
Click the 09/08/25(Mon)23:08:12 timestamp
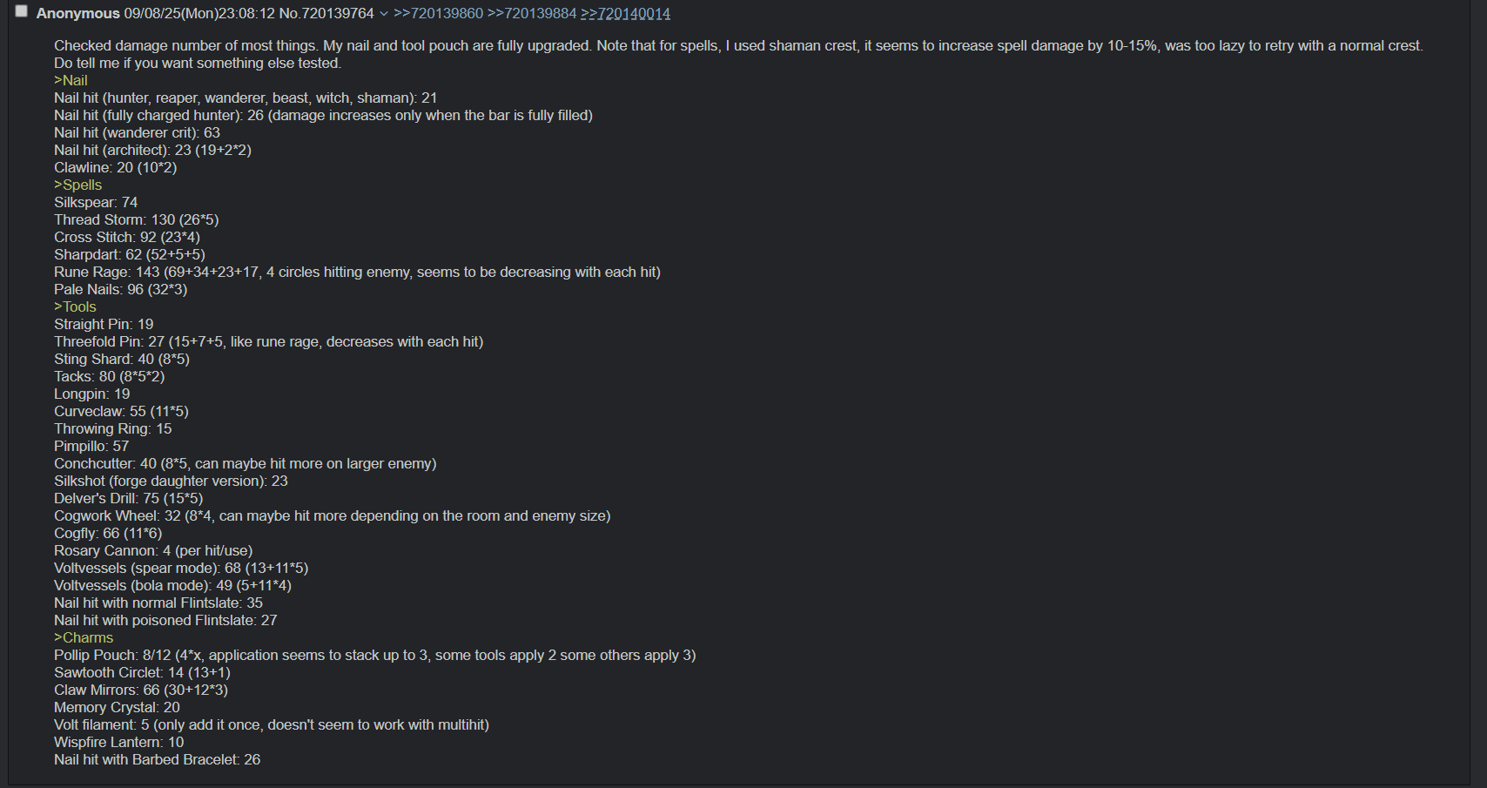pyautogui.click(x=199, y=13)
